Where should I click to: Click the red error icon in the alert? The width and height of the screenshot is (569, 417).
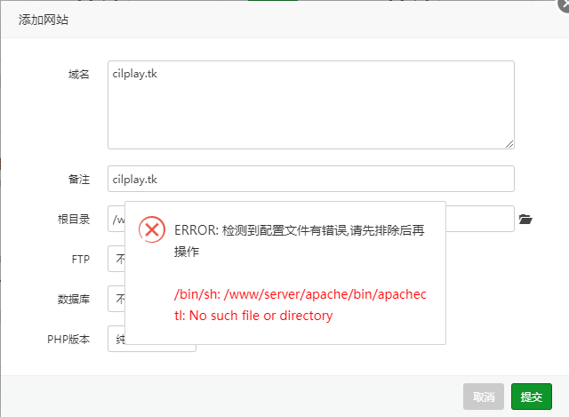(x=152, y=229)
